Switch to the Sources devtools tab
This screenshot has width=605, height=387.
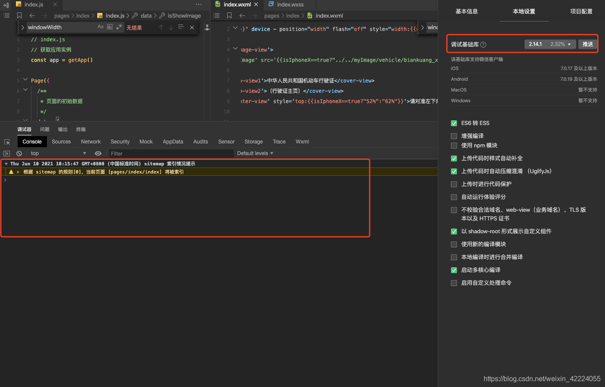61,142
